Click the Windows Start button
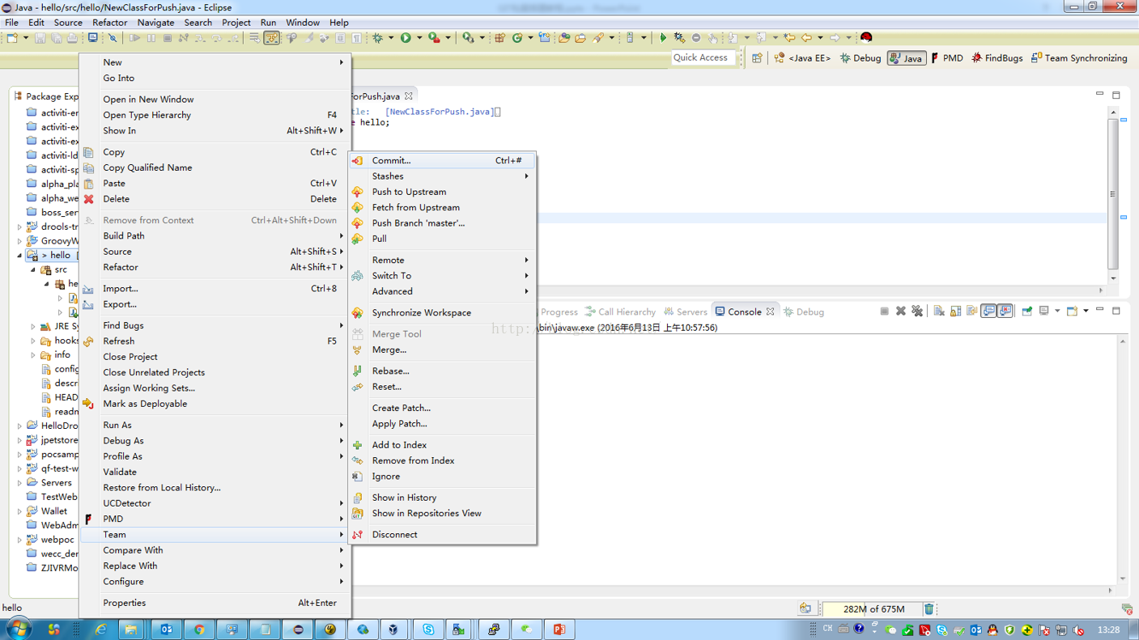 coord(18,629)
